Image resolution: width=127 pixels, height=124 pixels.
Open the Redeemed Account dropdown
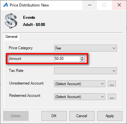tap(80, 97)
